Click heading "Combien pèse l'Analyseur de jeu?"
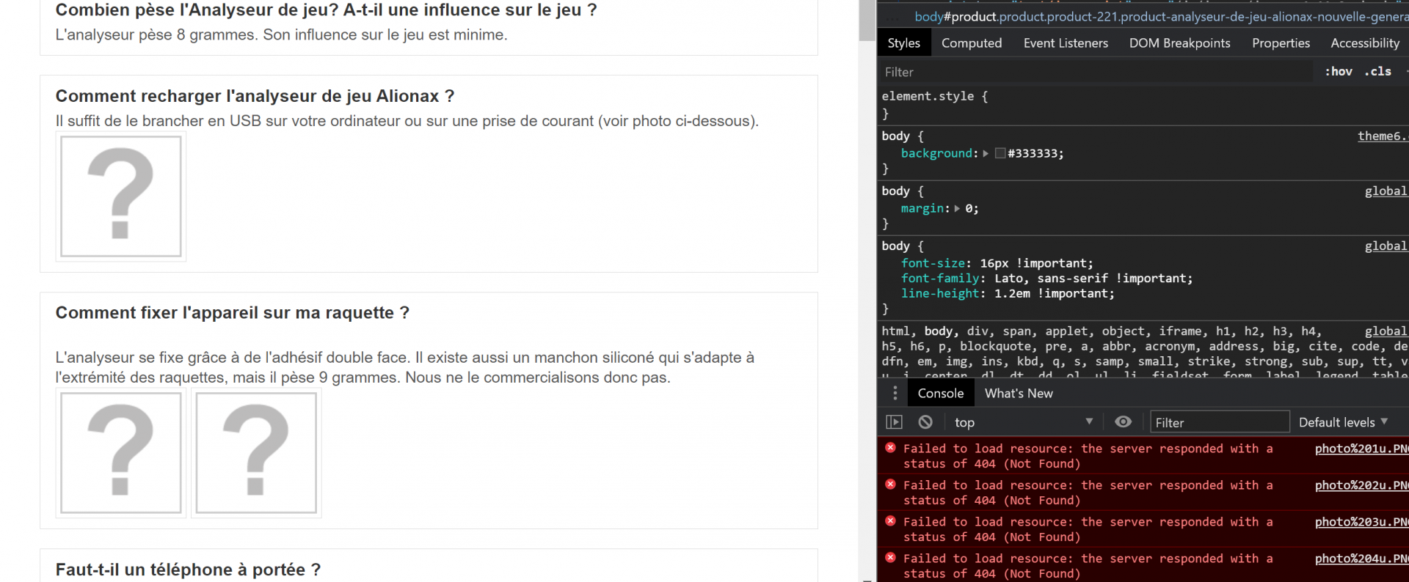The height and width of the screenshot is (582, 1409). pos(197,10)
